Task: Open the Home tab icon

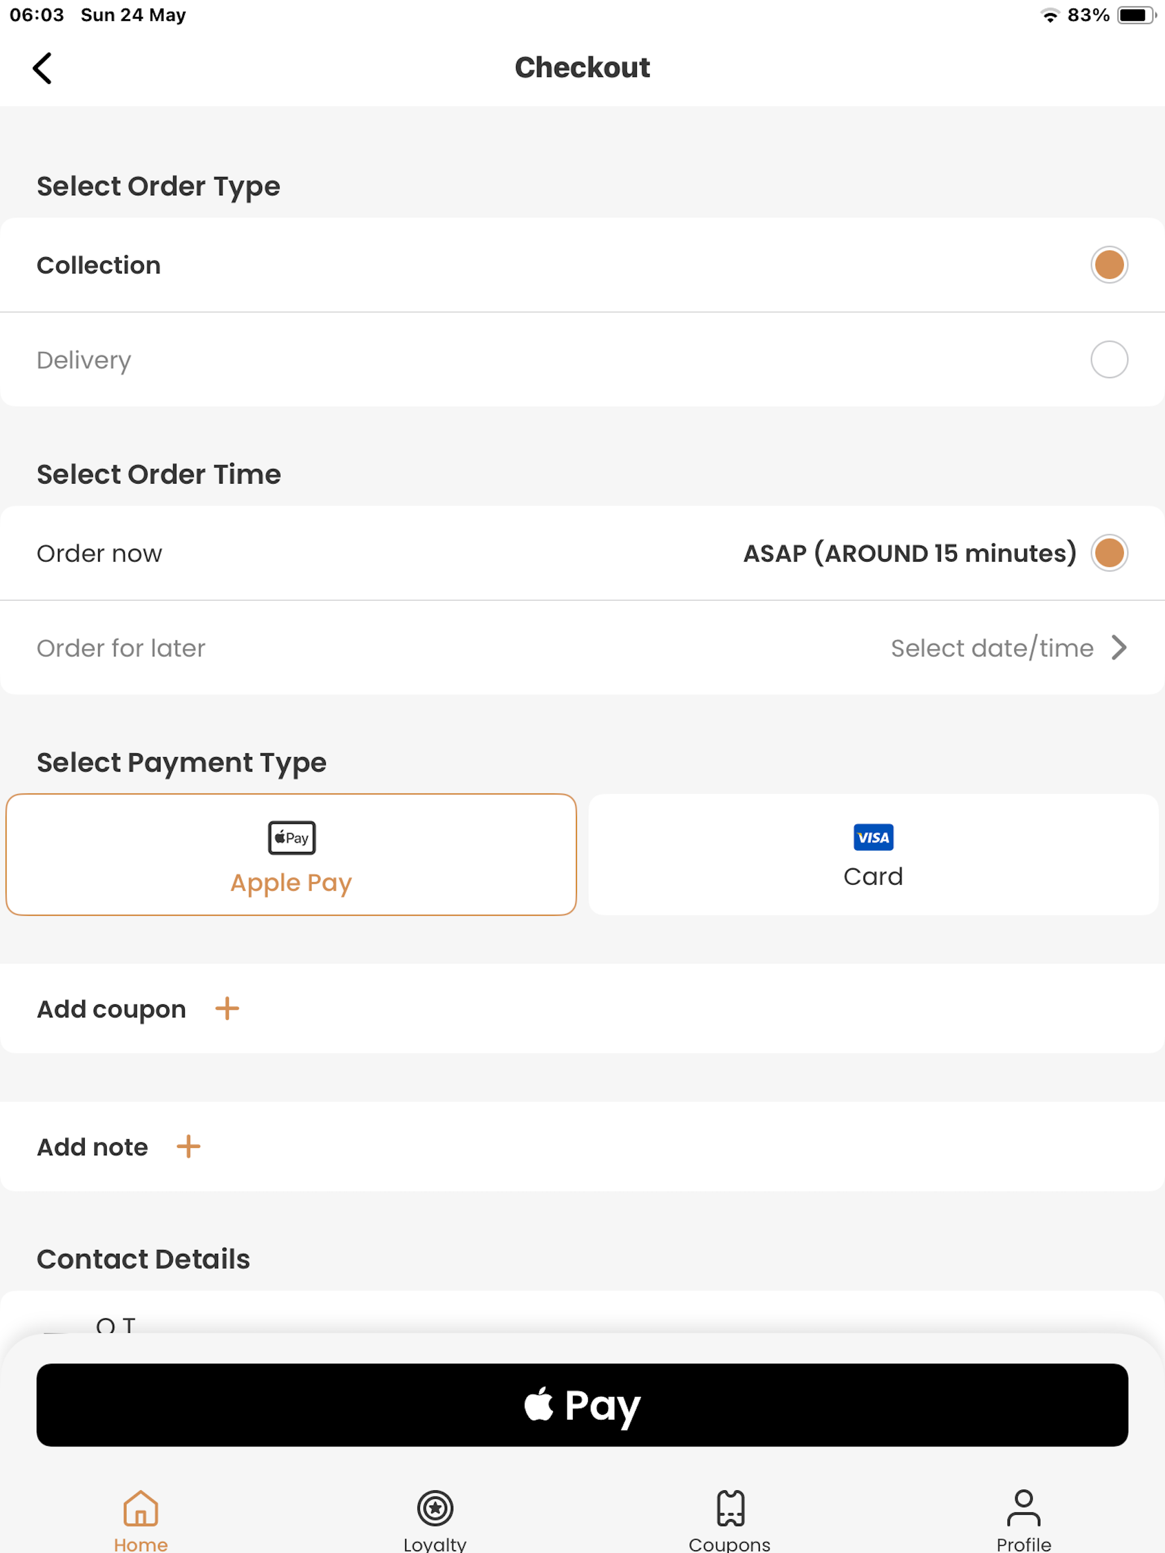Action: coord(141,1507)
